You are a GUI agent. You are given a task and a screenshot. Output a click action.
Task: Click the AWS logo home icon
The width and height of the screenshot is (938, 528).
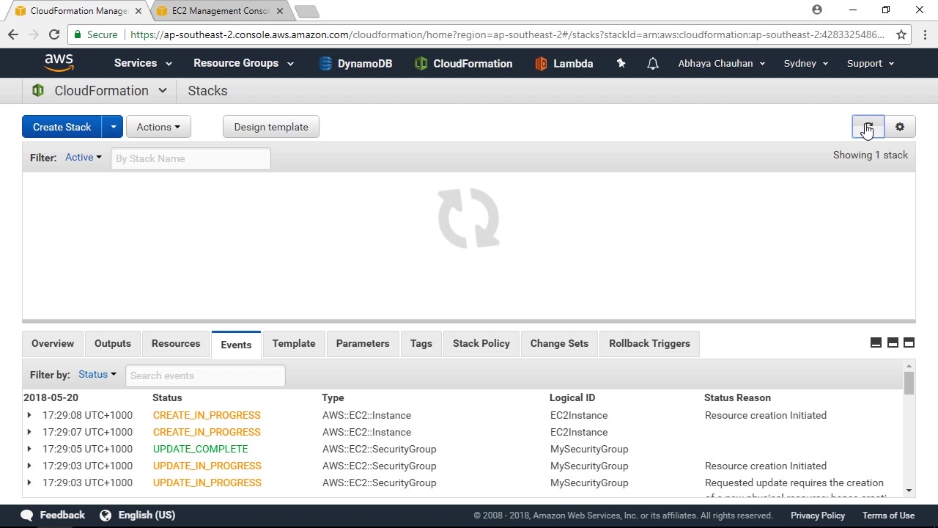(59, 63)
